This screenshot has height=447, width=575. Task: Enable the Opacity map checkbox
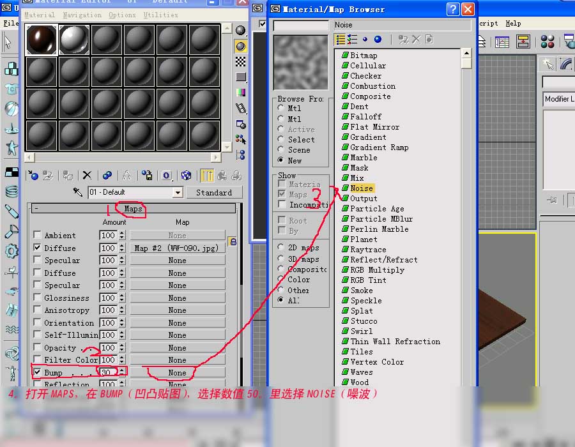pos(37,347)
